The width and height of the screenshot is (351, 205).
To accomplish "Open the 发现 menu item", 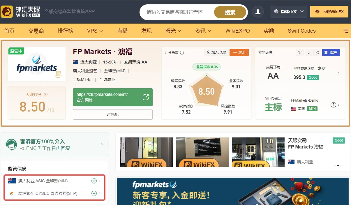I will pyautogui.click(x=147, y=31).
